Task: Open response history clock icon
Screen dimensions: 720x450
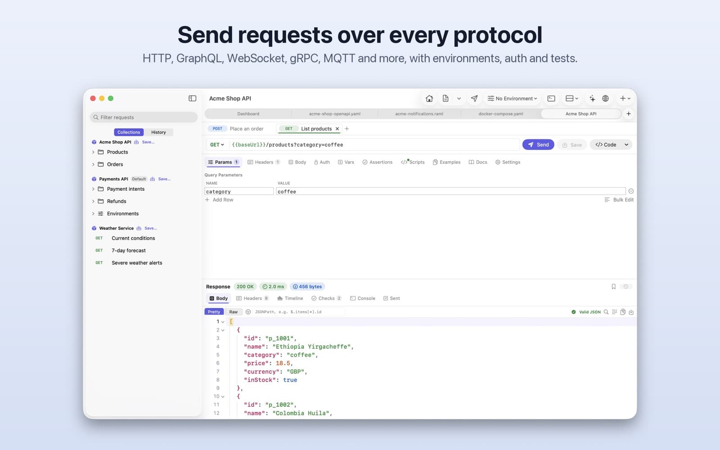Action: [626, 287]
